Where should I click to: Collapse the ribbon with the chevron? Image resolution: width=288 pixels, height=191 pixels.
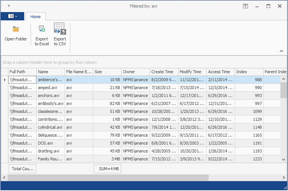point(281,51)
